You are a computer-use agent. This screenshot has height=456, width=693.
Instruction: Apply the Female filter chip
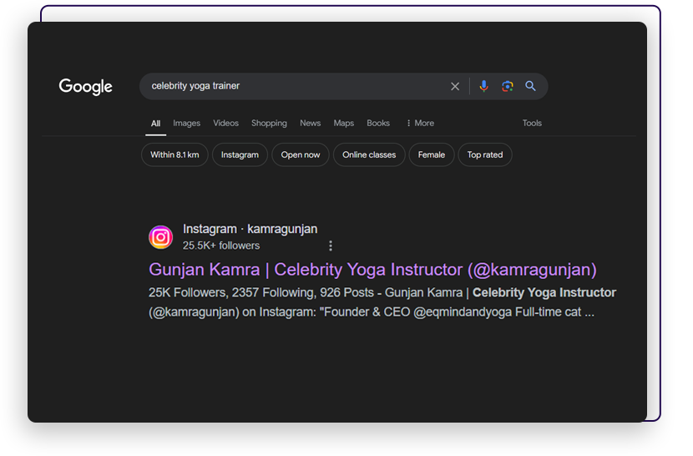(432, 155)
